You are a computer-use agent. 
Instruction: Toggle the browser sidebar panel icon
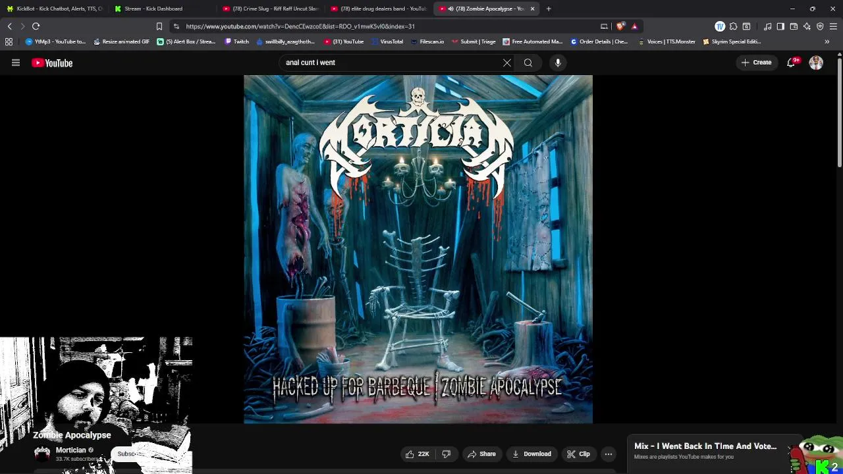pyautogui.click(x=780, y=26)
